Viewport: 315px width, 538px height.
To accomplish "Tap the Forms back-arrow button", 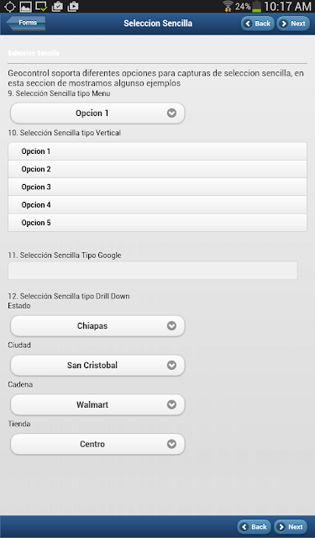I will 26,23.
